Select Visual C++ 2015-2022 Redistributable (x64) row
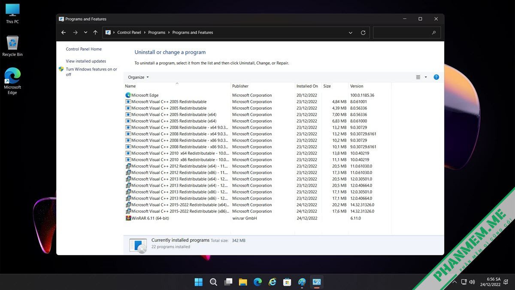Screen dimensions: 515x290 click(x=258, y=205)
